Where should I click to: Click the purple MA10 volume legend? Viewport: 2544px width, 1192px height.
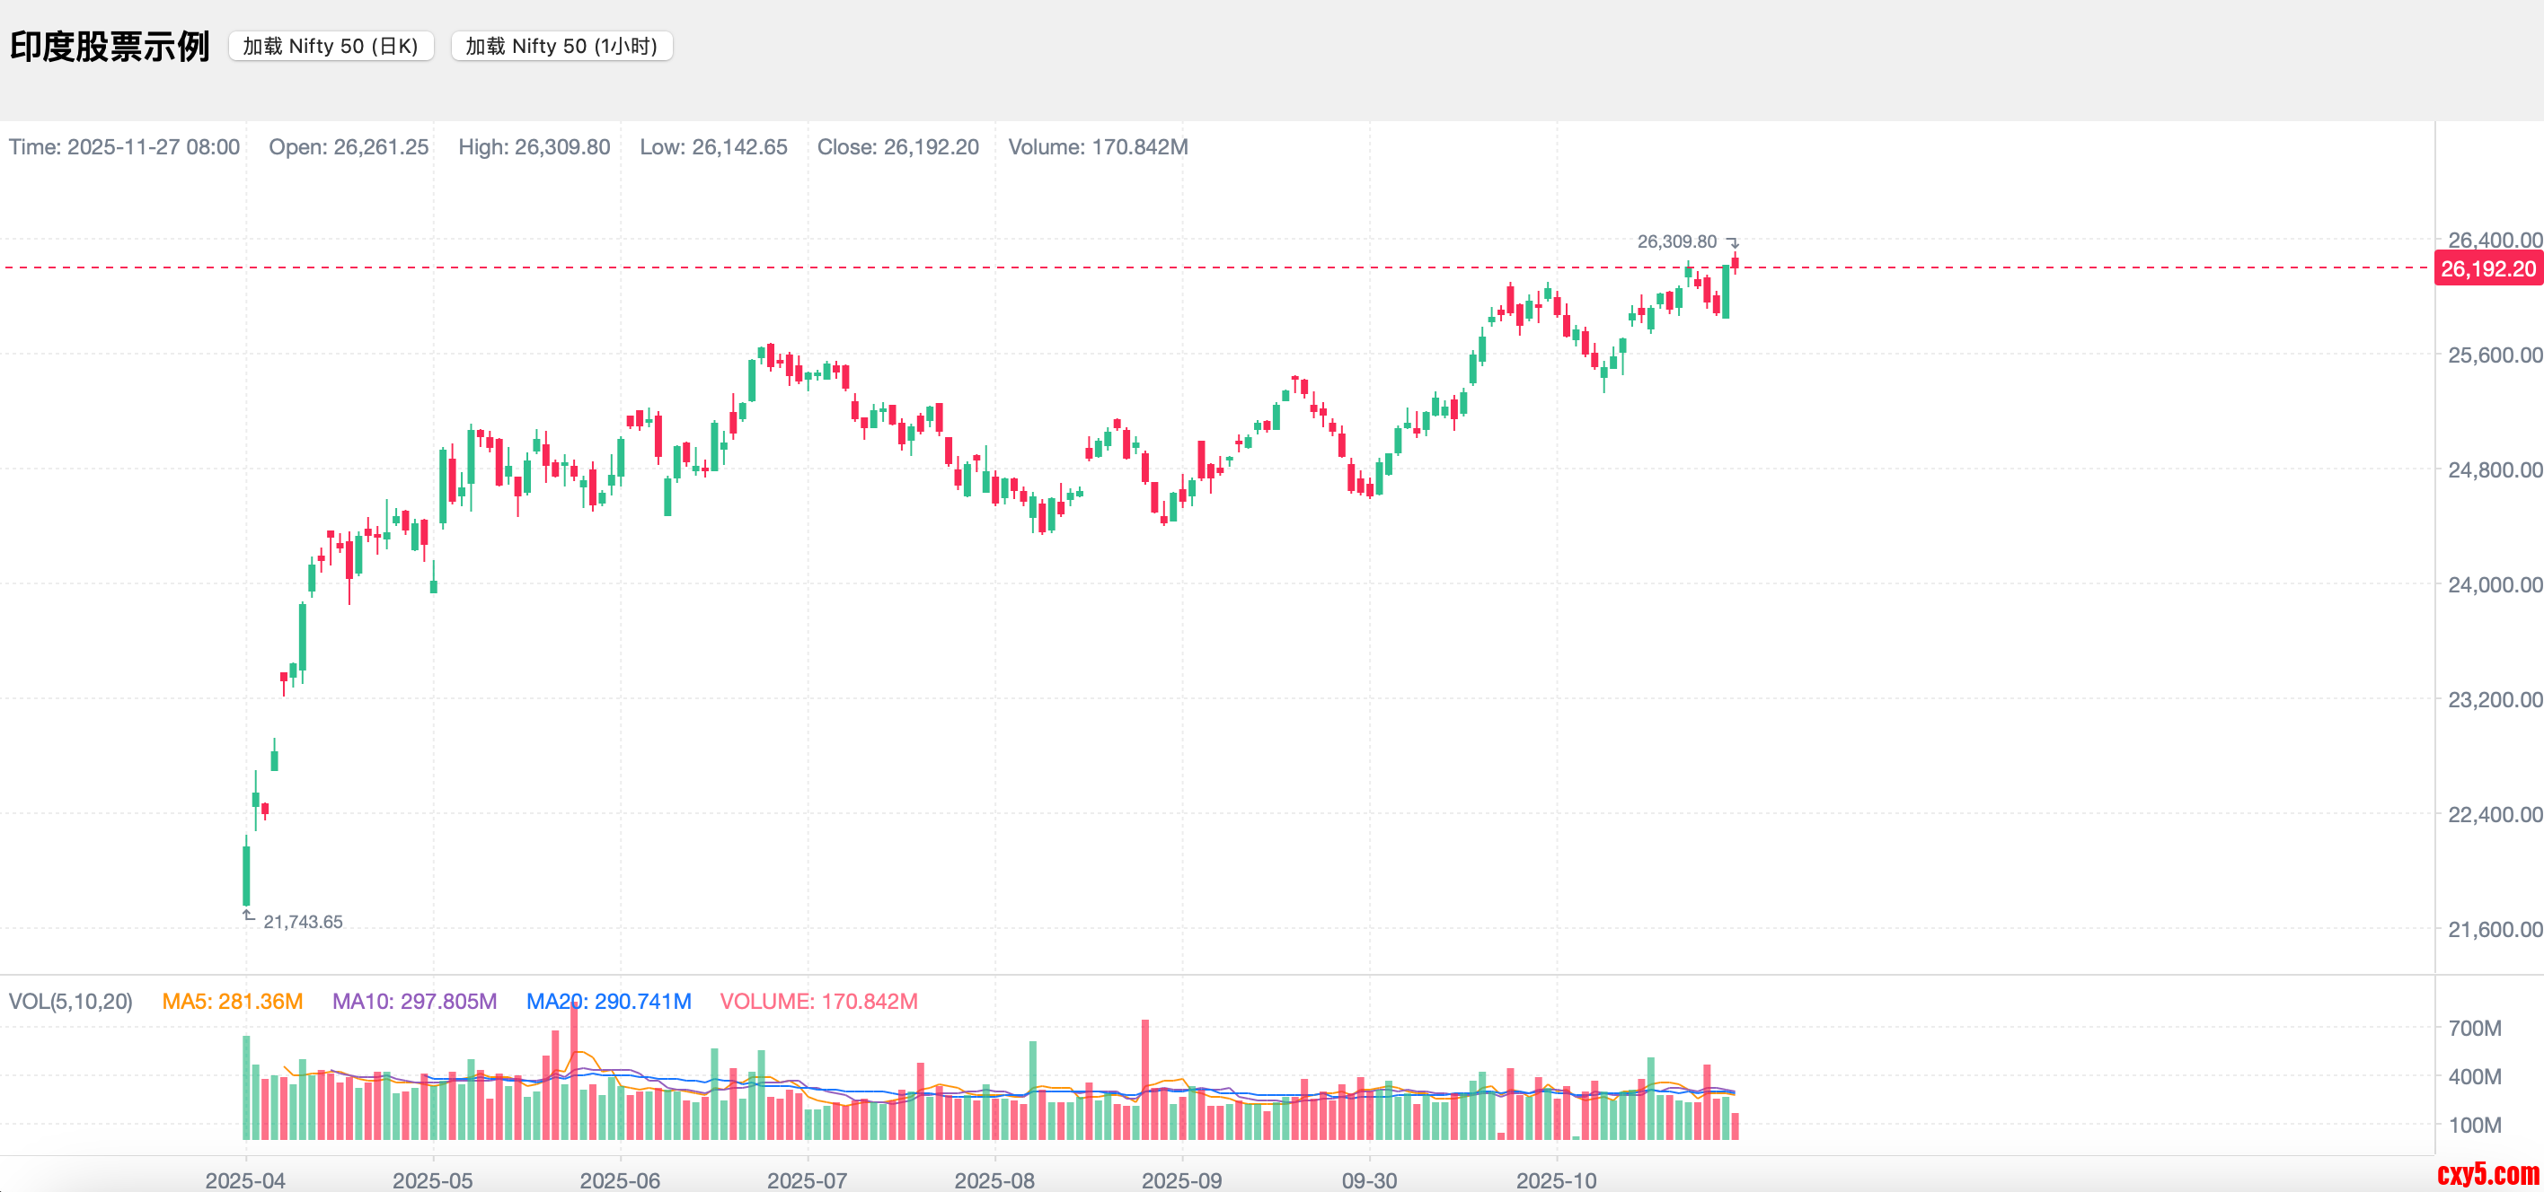click(x=414, y=1002)
